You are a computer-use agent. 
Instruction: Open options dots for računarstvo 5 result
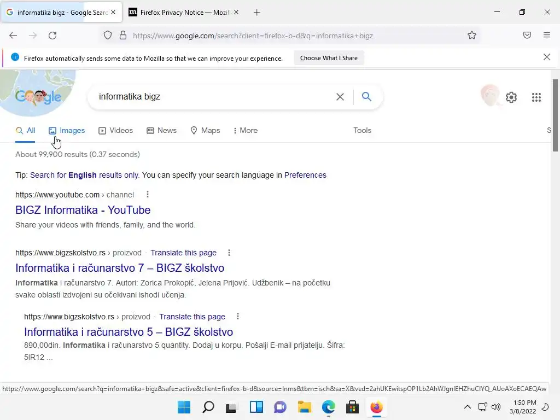point(237,317)
